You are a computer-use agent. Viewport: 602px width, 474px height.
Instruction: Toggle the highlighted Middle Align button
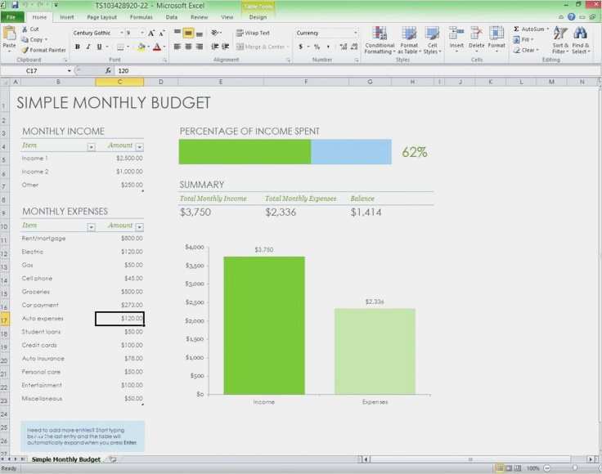[188, 33]
